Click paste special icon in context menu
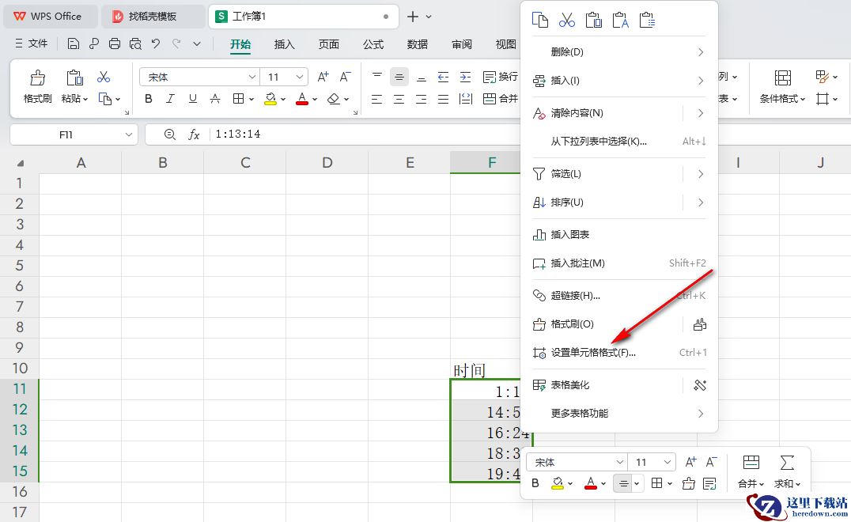851x522 pixels. [x=648, y=20]
